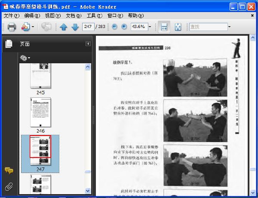Click the photo labeled 图 765
258x198 pixels.
(196, 166)
